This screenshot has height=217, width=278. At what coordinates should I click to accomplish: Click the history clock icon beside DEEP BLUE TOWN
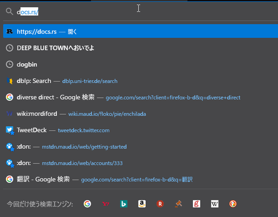[x=9, y=48]
